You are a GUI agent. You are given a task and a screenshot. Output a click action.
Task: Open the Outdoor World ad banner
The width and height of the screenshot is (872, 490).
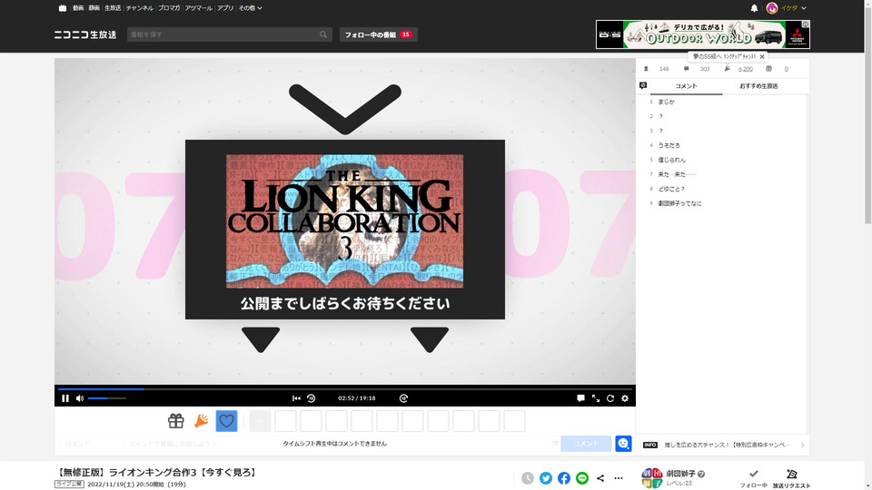pyautogui.click(x=703, y=34)
